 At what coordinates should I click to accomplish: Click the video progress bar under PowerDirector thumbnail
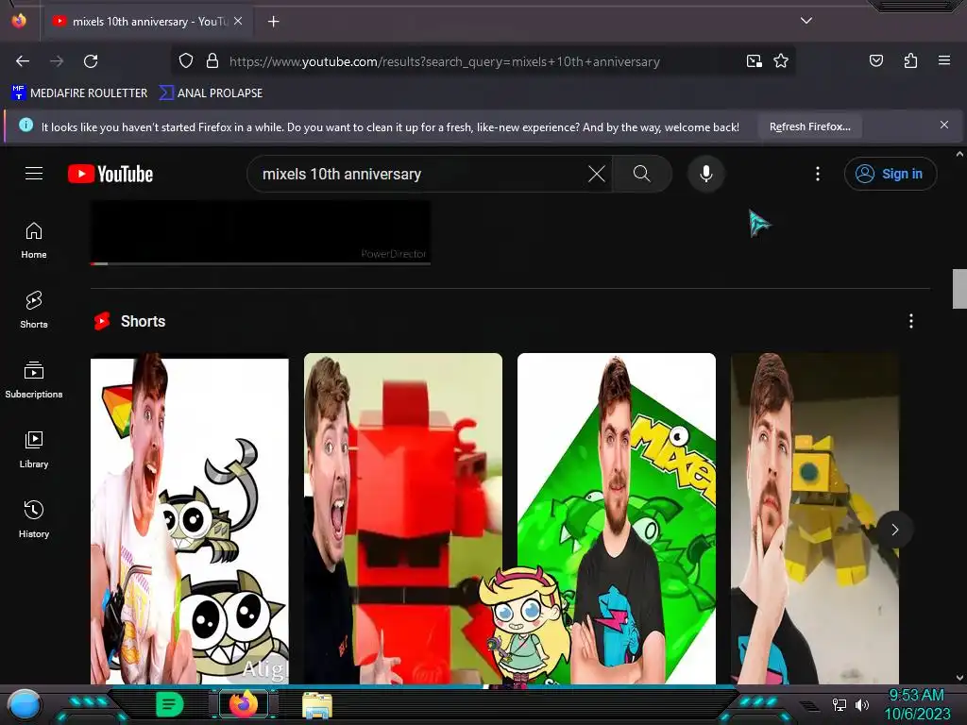tap(261, 264)
